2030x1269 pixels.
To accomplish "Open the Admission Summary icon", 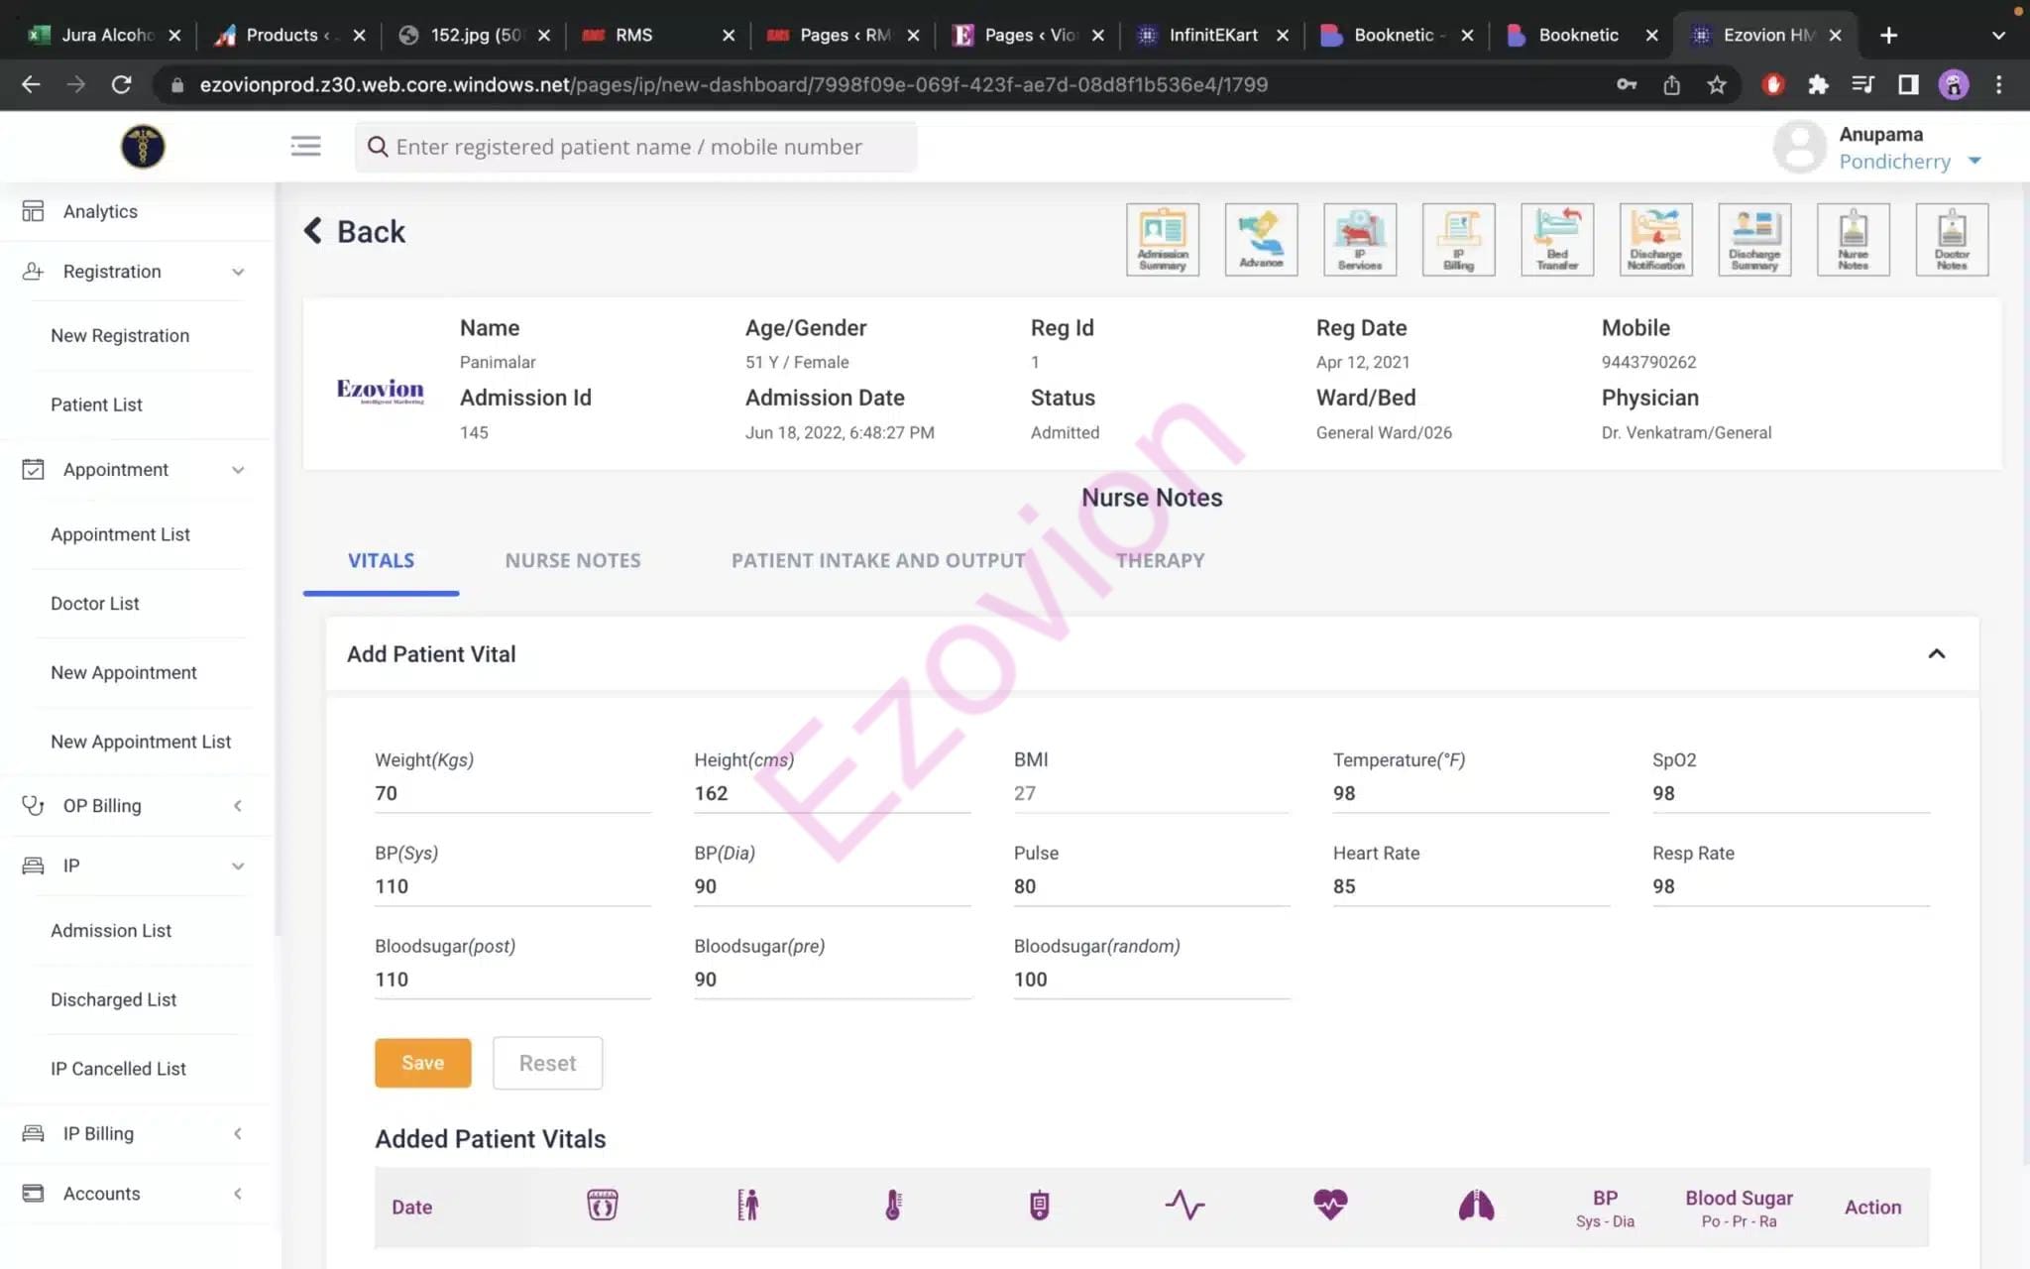I will (1162, 239).
